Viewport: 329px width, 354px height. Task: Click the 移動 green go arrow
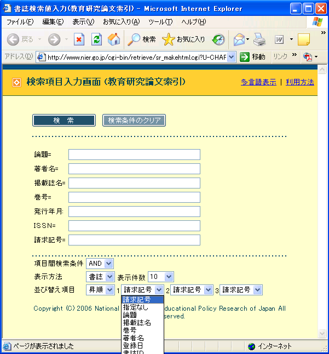(x=245, y=57)
